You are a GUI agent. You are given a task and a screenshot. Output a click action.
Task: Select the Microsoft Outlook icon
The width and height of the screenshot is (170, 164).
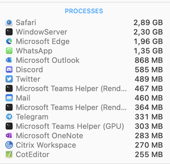click(9, 60)
